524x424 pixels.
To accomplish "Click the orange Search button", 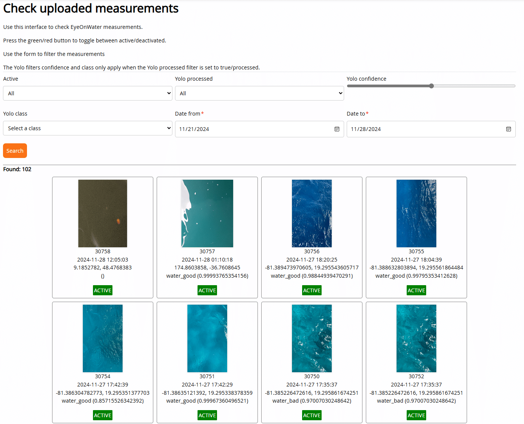I will point(15,151).
